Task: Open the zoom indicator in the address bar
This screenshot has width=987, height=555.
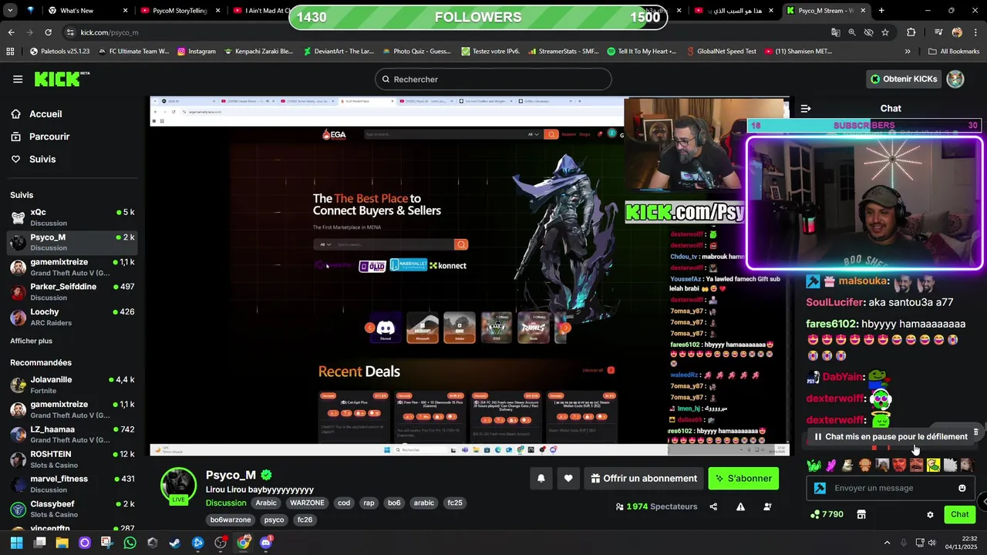Action: coord(852,32)
